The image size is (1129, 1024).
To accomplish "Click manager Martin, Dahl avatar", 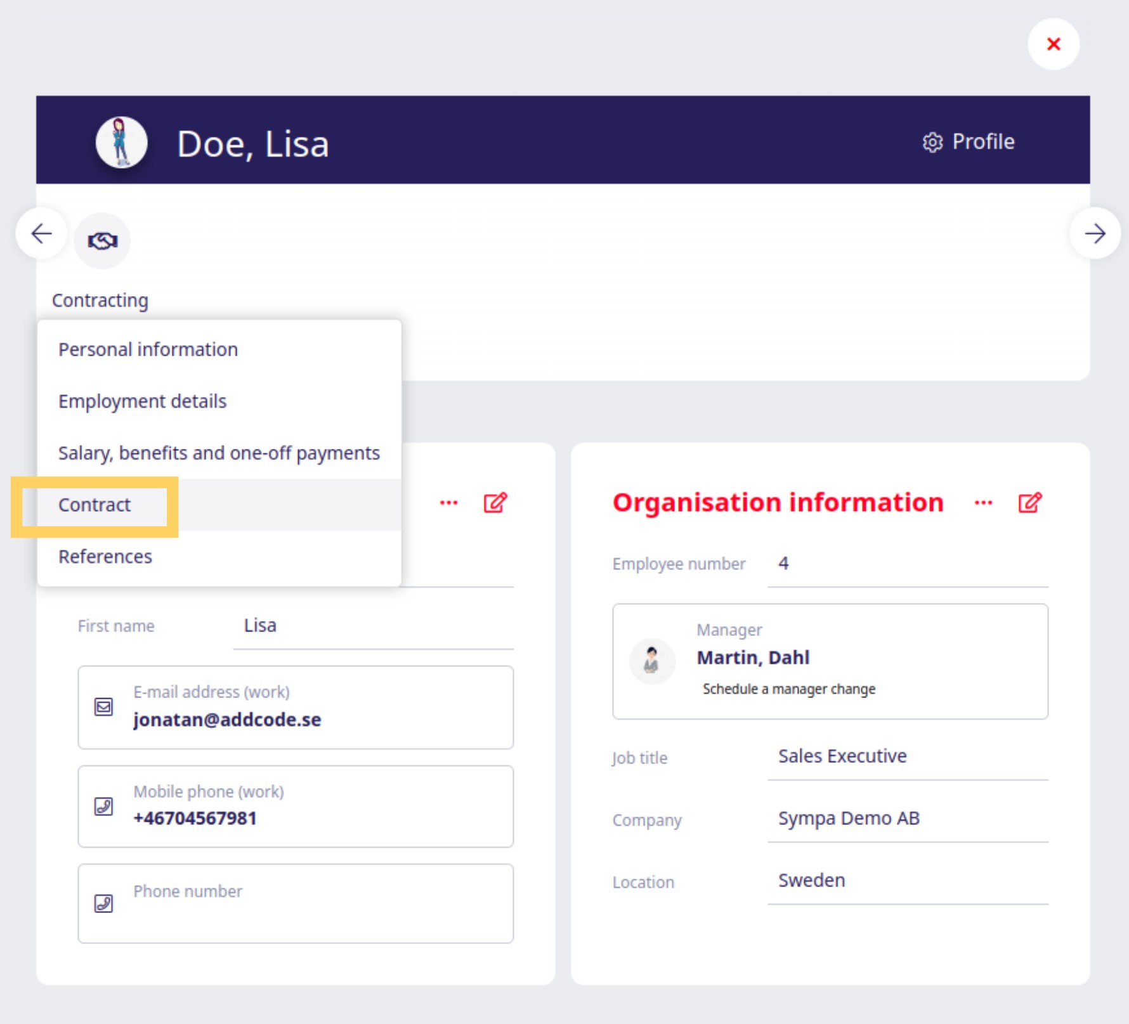I will pyautogui.click(x=651, y=661).
